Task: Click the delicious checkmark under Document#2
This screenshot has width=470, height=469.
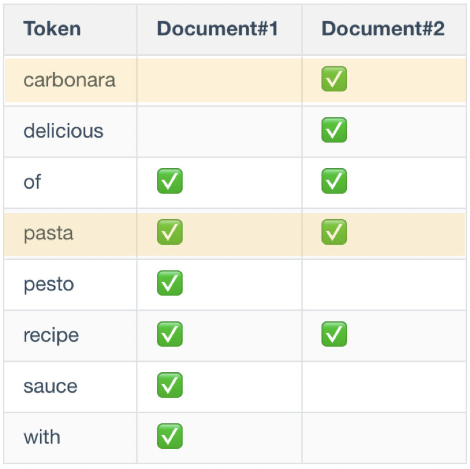Action: (334, 130)
